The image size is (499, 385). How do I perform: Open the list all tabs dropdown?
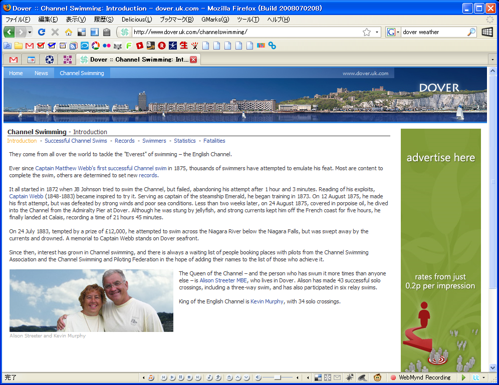click(x=492, y=60)
